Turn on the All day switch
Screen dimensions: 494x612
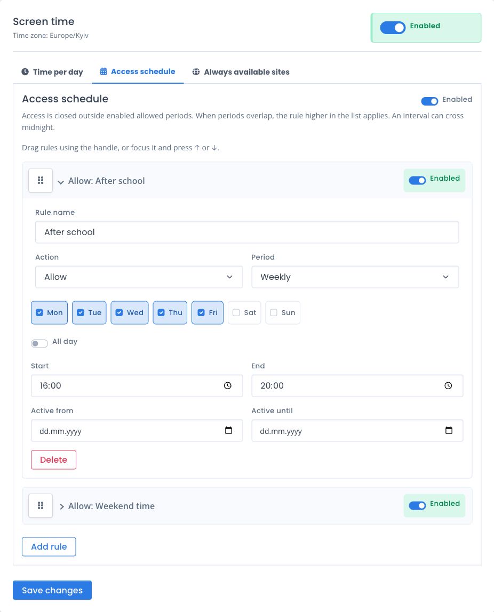coord(39,343)
